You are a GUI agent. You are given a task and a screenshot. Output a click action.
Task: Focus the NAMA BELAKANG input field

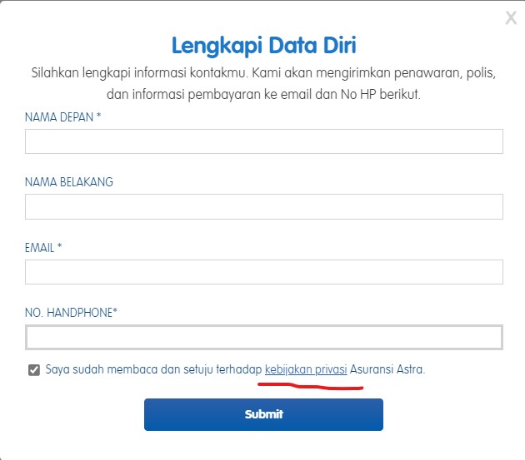264,206
